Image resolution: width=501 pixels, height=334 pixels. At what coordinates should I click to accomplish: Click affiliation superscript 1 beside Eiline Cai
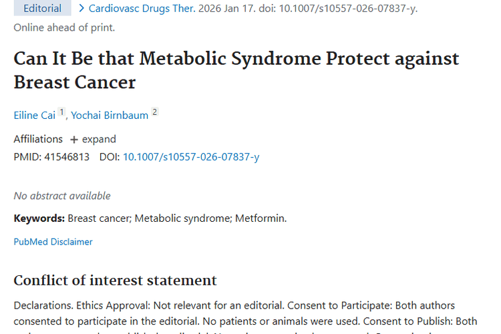coord(61,112)
